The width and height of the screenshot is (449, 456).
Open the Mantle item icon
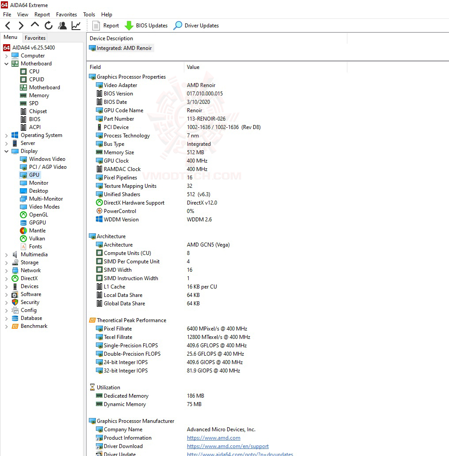[23, 231]
